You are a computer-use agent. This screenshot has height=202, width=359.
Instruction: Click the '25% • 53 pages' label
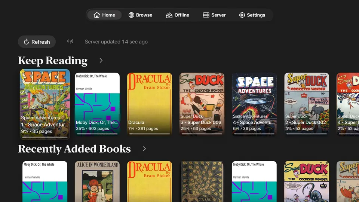click(x=196, y=128)
